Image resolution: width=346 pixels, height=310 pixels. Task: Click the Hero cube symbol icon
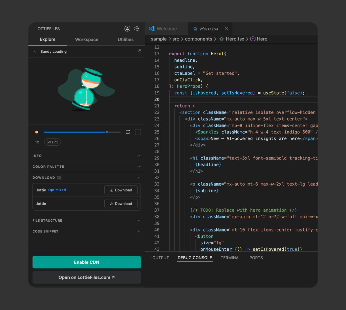point(253,39)
